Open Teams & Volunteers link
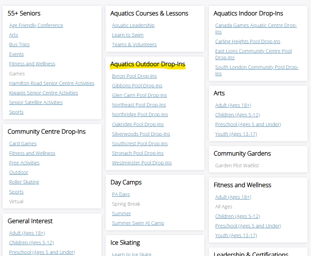311x256 pixels. tap(134, 45)
